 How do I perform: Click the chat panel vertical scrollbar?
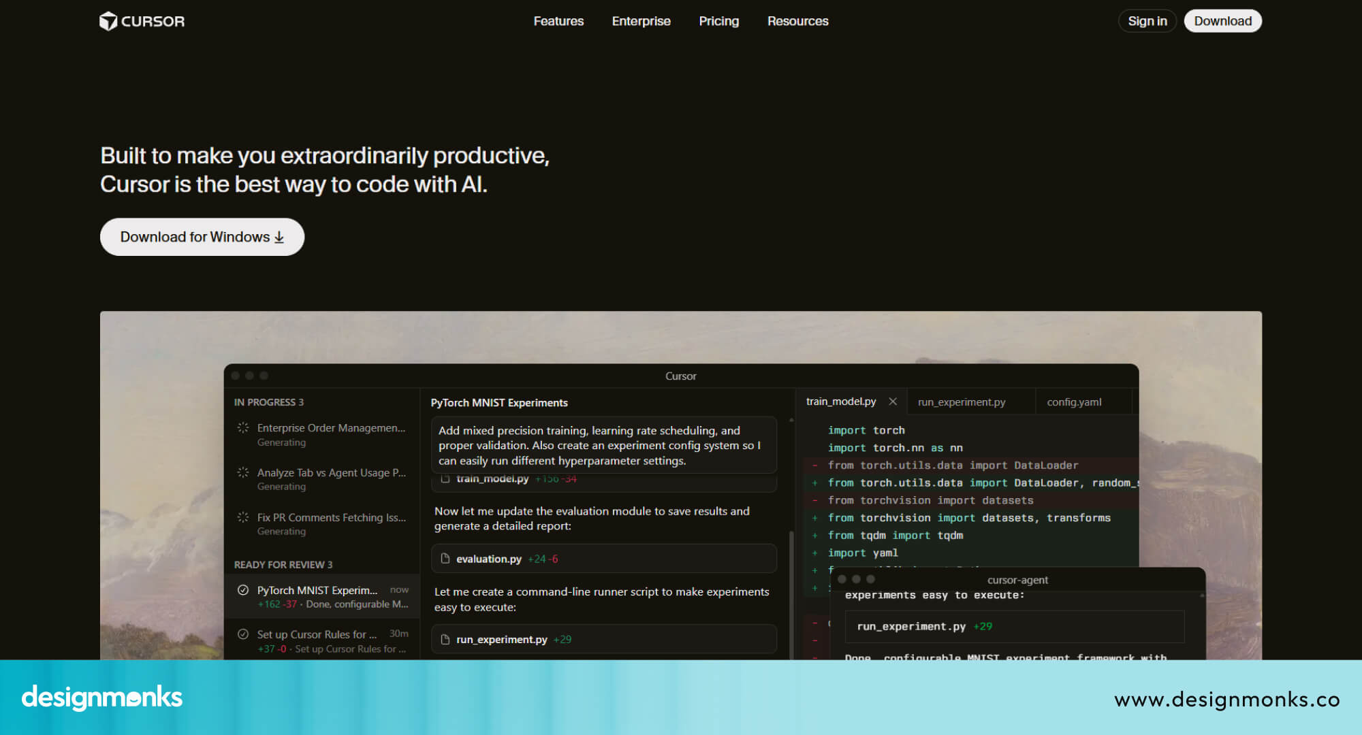[x=791, y=592]
